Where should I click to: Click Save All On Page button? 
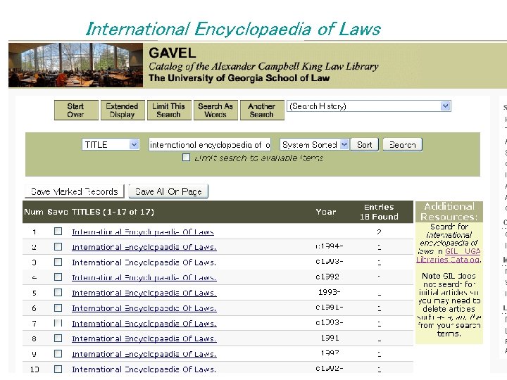pyautogui.click(x=168, y=191)
